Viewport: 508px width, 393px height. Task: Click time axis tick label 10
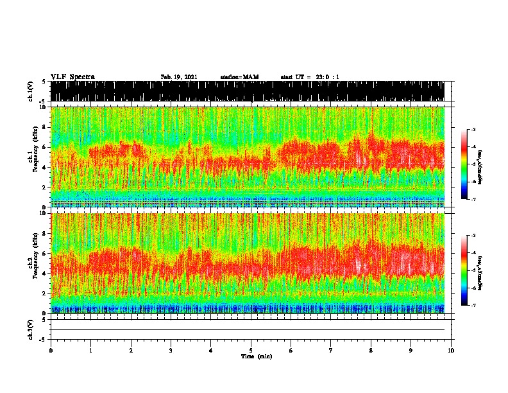pos(451,350)
